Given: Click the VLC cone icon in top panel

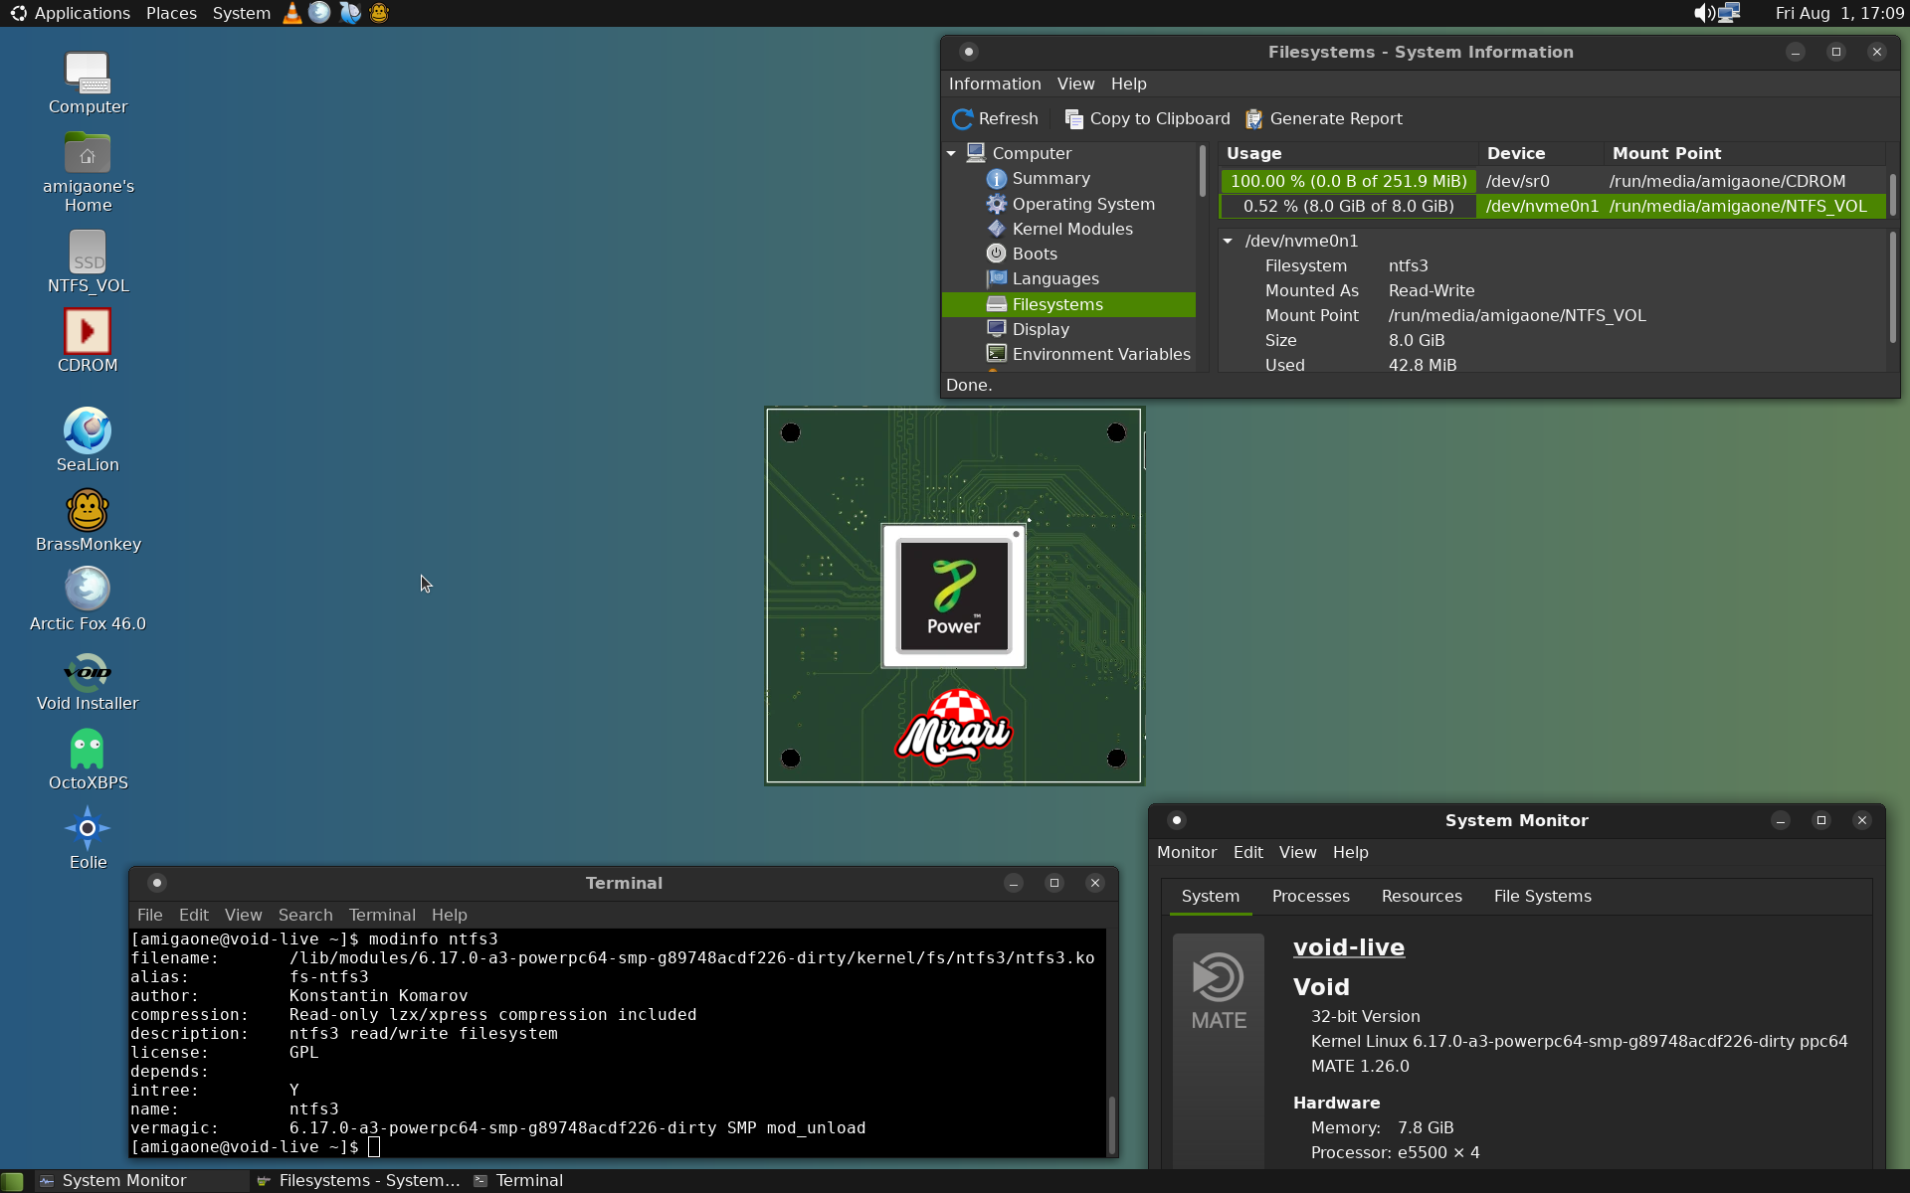Looking at the screenshot, I should (x=292, y=13).
